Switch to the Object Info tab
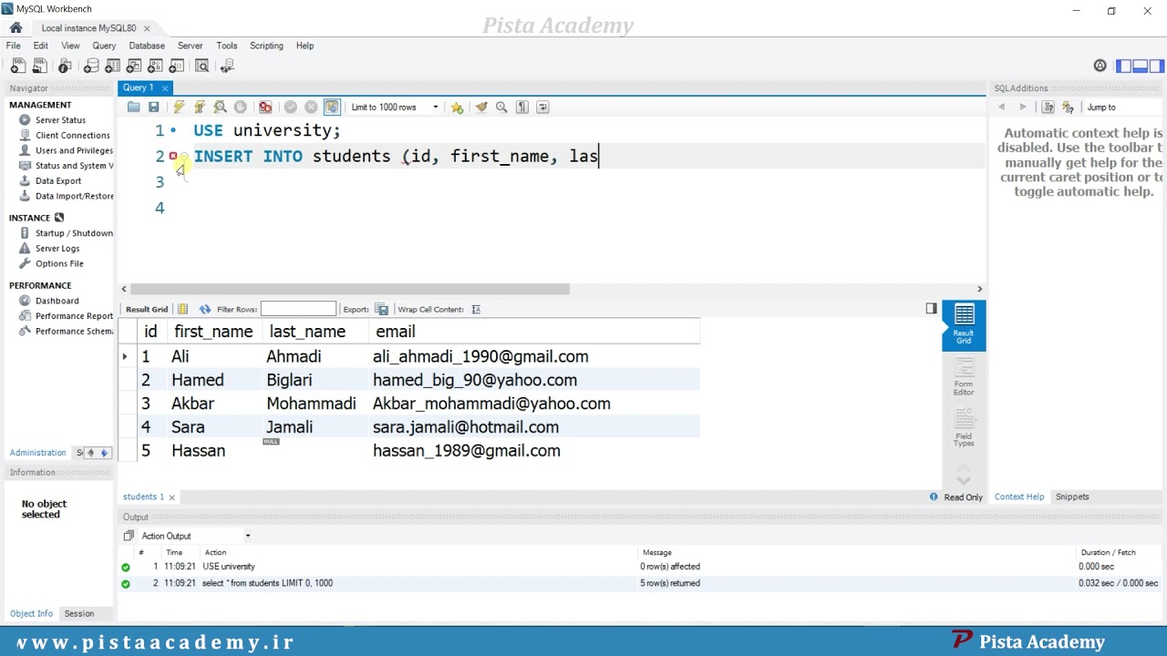The width and height of the screenshot is (1167, 656). tap(31, 613)
